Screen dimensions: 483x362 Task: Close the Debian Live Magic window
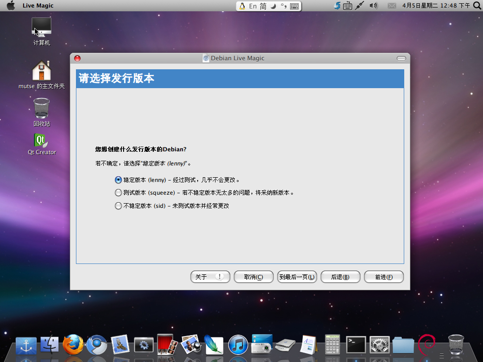[x=77, y=58]
